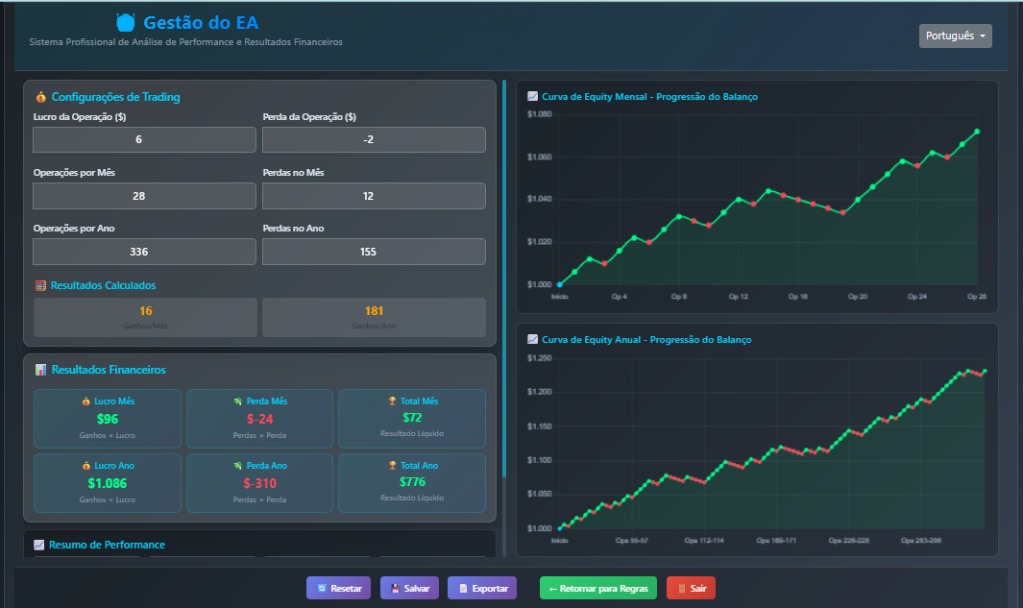The width and height of the screenshot is (1023, 608).
Task: Click the Início starting point on the monthly chart
Action: coord(560,284)
